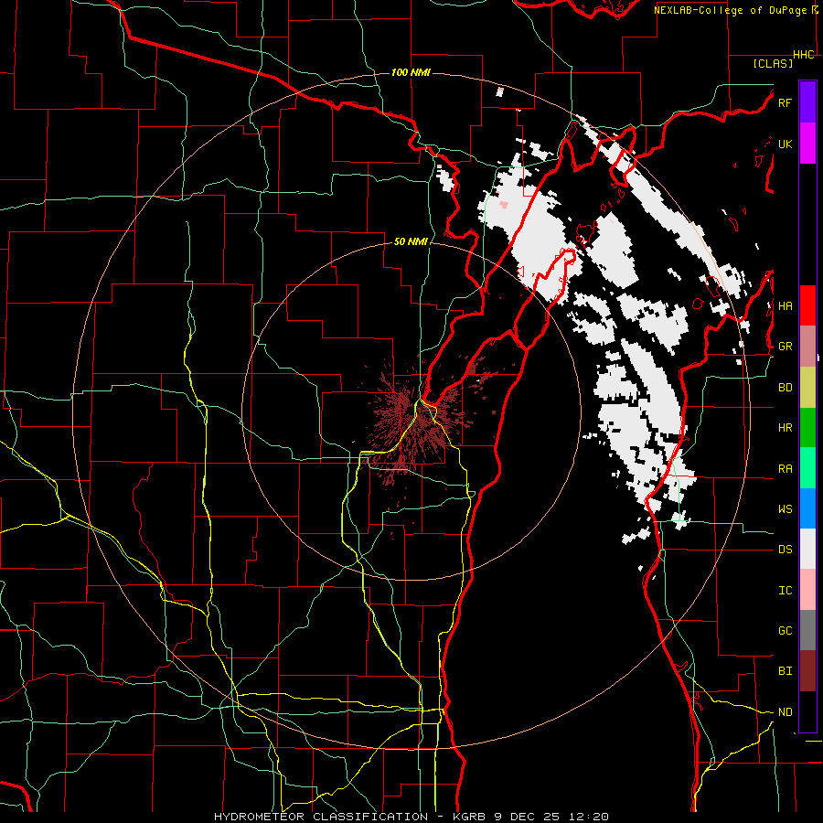Image resolution: width=823 pixels, height=823 pixels.
Task: Click the BI legend label
Action: (x=785, y=671)
